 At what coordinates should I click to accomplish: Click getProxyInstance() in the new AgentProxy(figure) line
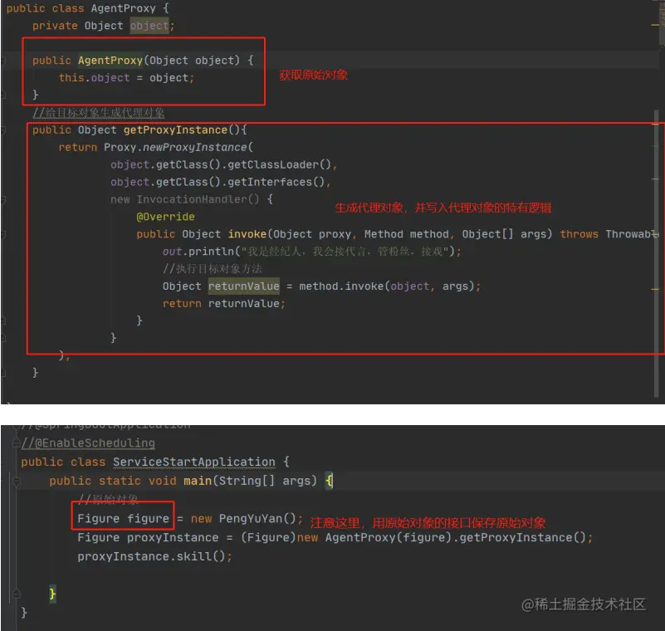tap(523, 538)
